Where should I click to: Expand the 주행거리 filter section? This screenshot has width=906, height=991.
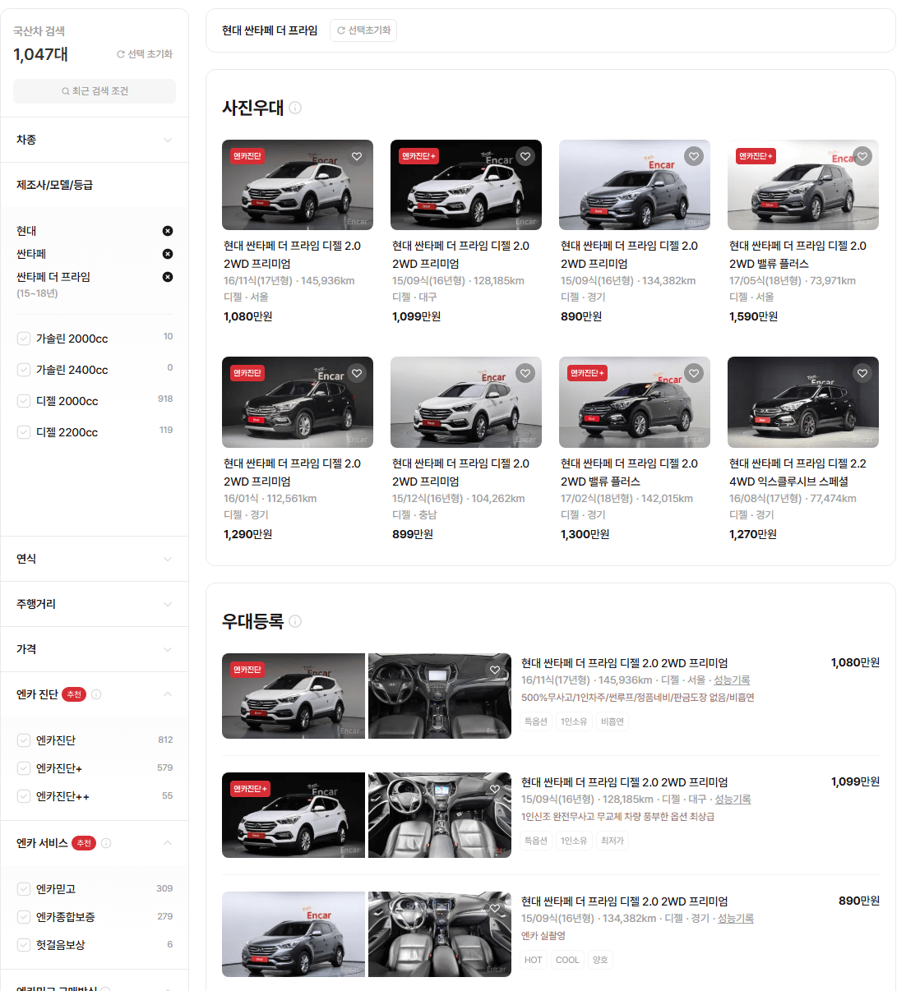click(95, 604)
